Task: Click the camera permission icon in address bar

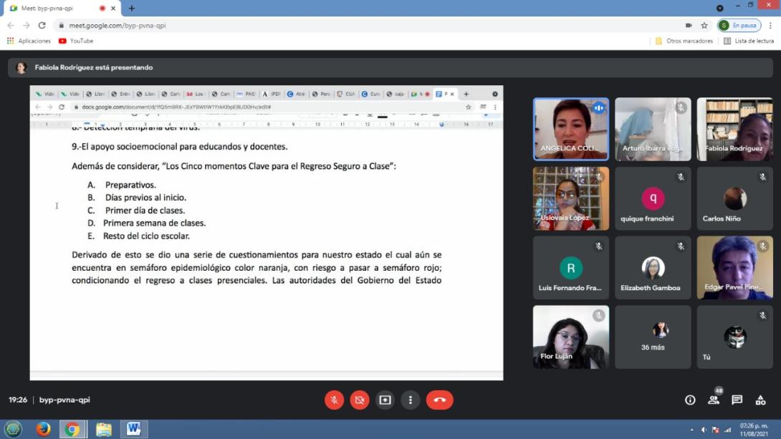Action: 689,25
